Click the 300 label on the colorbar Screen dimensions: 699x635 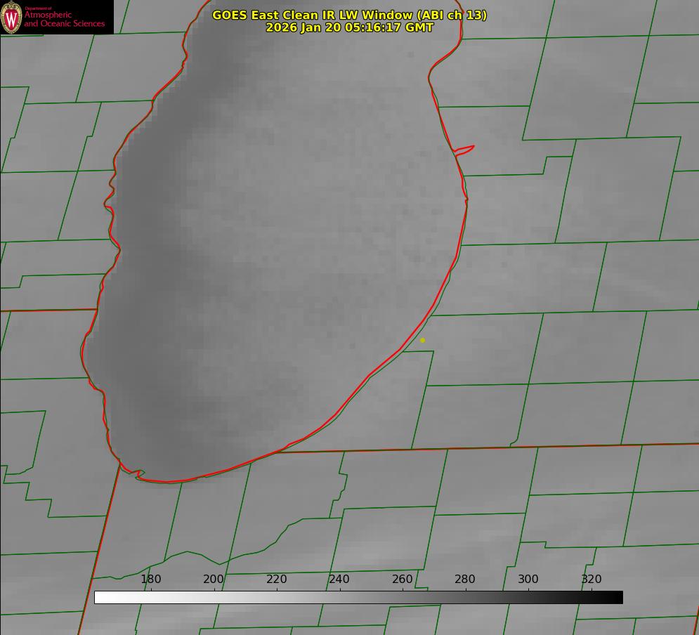point(528,579)
